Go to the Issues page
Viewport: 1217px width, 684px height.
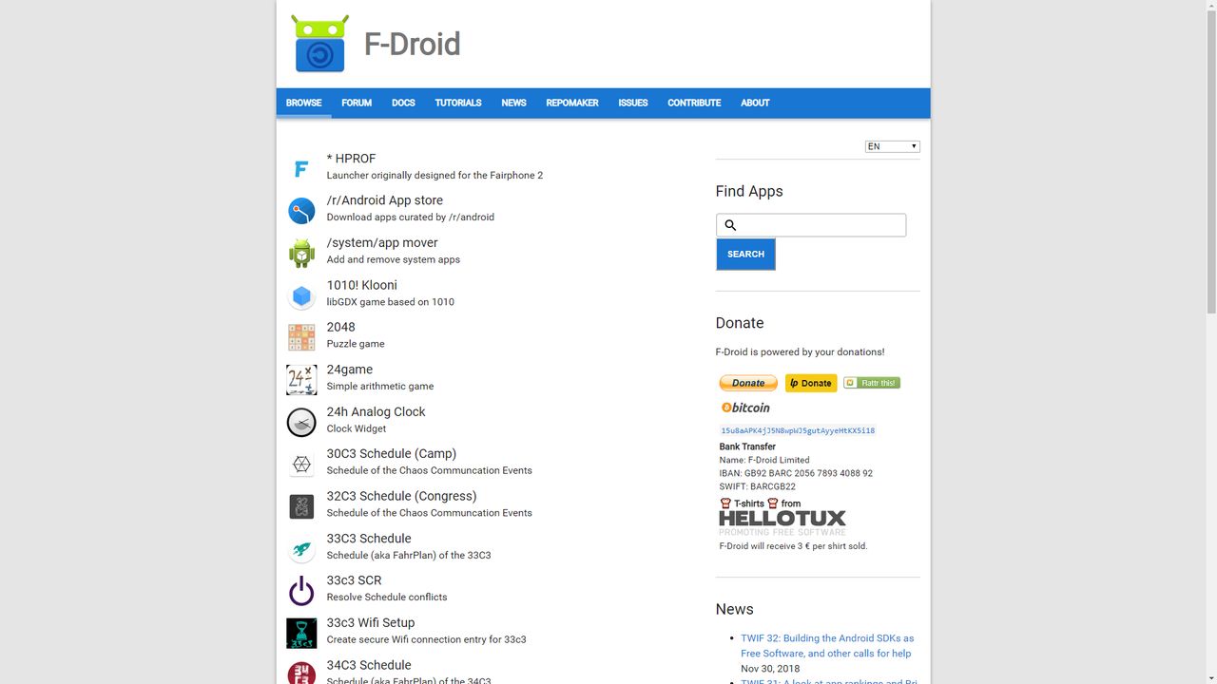click(633, 103)
